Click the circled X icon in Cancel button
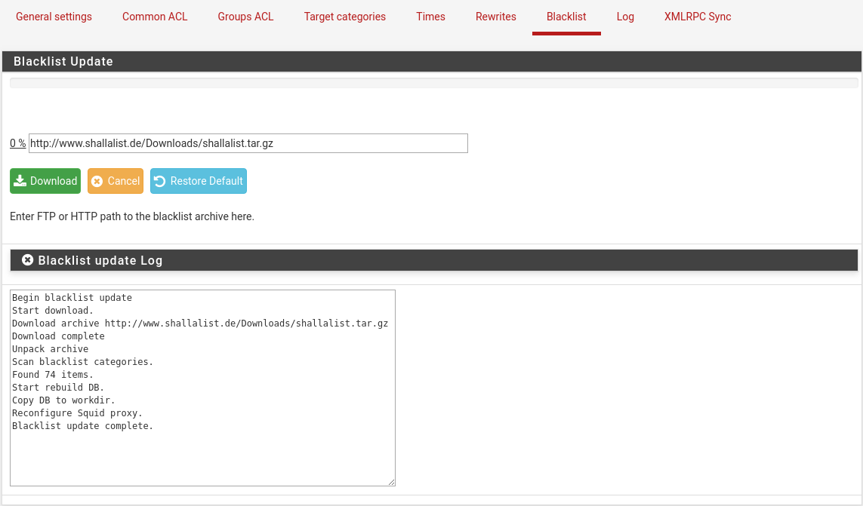Viewport: 863px width, 506px height. 97,182
